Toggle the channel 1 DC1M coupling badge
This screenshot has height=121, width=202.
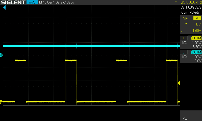click(196, 38)
